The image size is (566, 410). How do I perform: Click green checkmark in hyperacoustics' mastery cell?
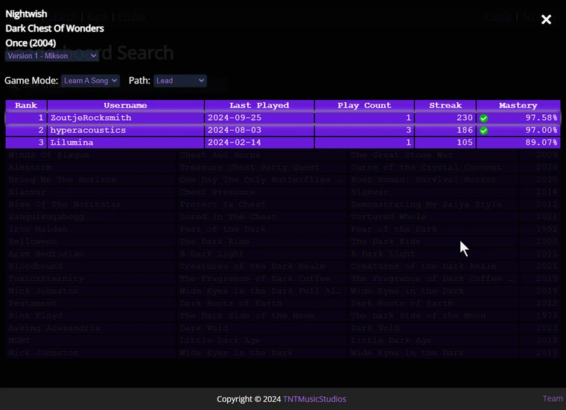click(483, 130)
